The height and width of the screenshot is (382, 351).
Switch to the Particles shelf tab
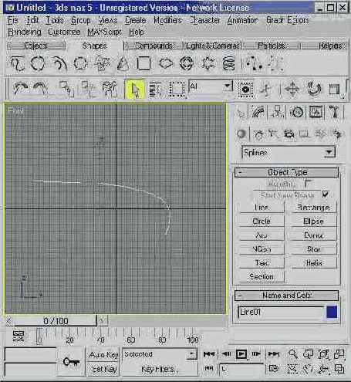tap(272, 46)
